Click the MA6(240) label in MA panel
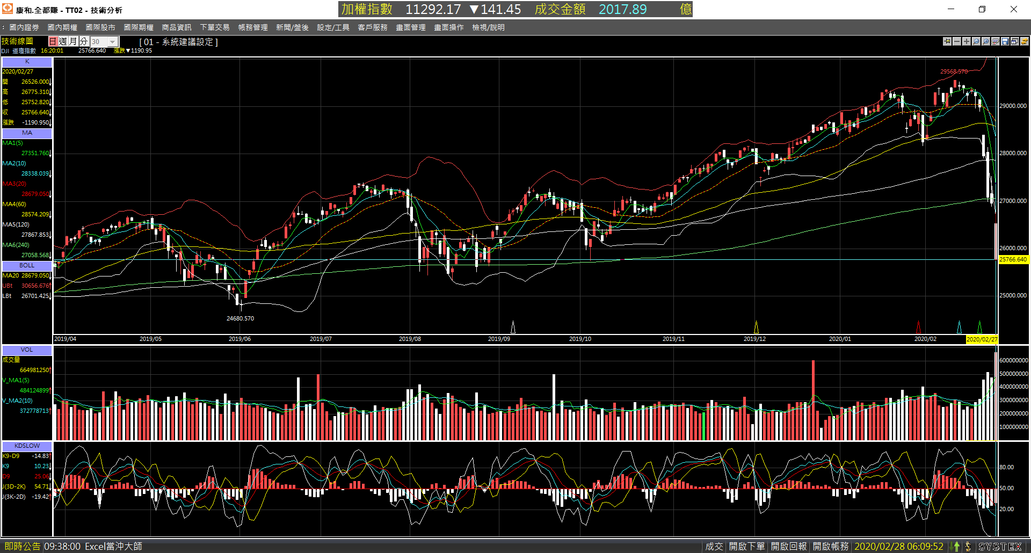1031x553 pixels. [14, 245]
